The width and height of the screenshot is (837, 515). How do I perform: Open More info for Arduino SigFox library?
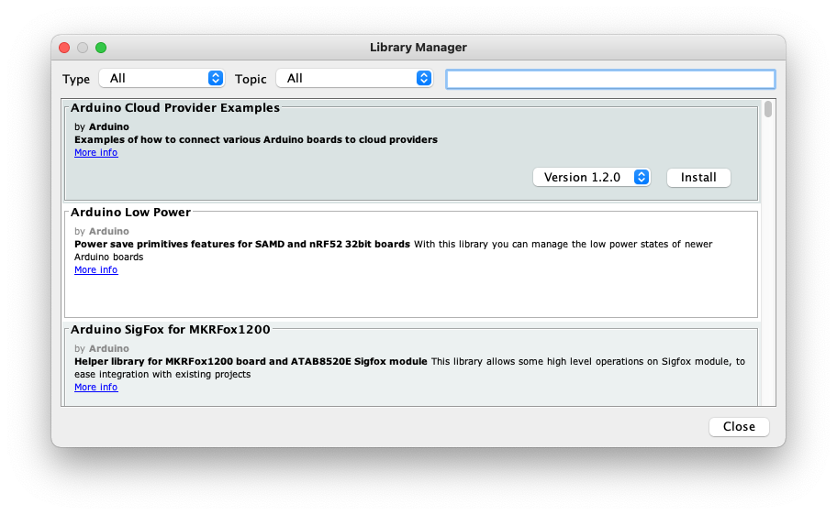pos(95,388)
